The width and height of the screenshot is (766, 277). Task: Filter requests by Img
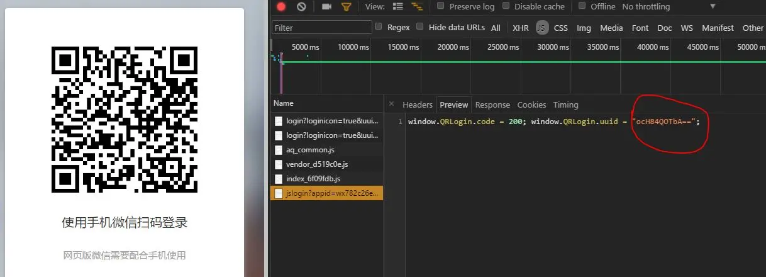[x=584, y=28]
